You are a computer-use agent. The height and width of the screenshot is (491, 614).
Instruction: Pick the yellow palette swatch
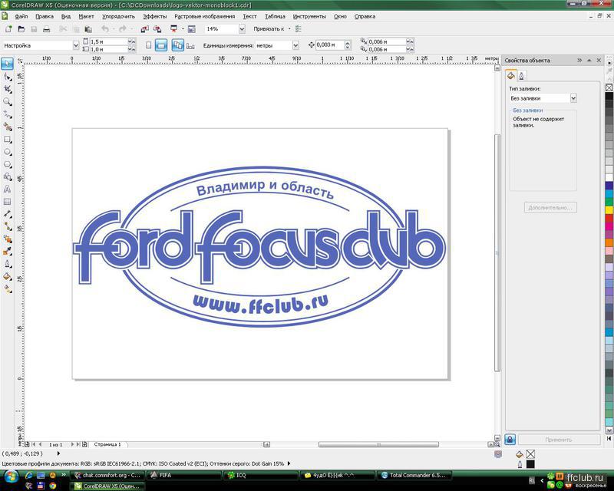[609, 210]
